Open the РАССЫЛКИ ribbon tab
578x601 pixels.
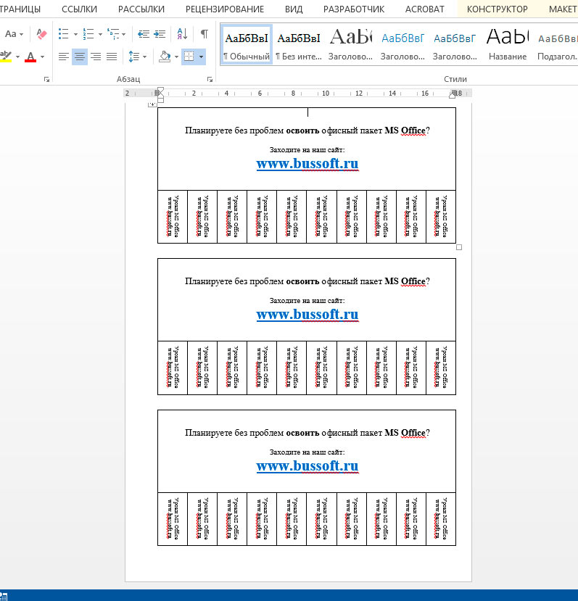(141, 9)
